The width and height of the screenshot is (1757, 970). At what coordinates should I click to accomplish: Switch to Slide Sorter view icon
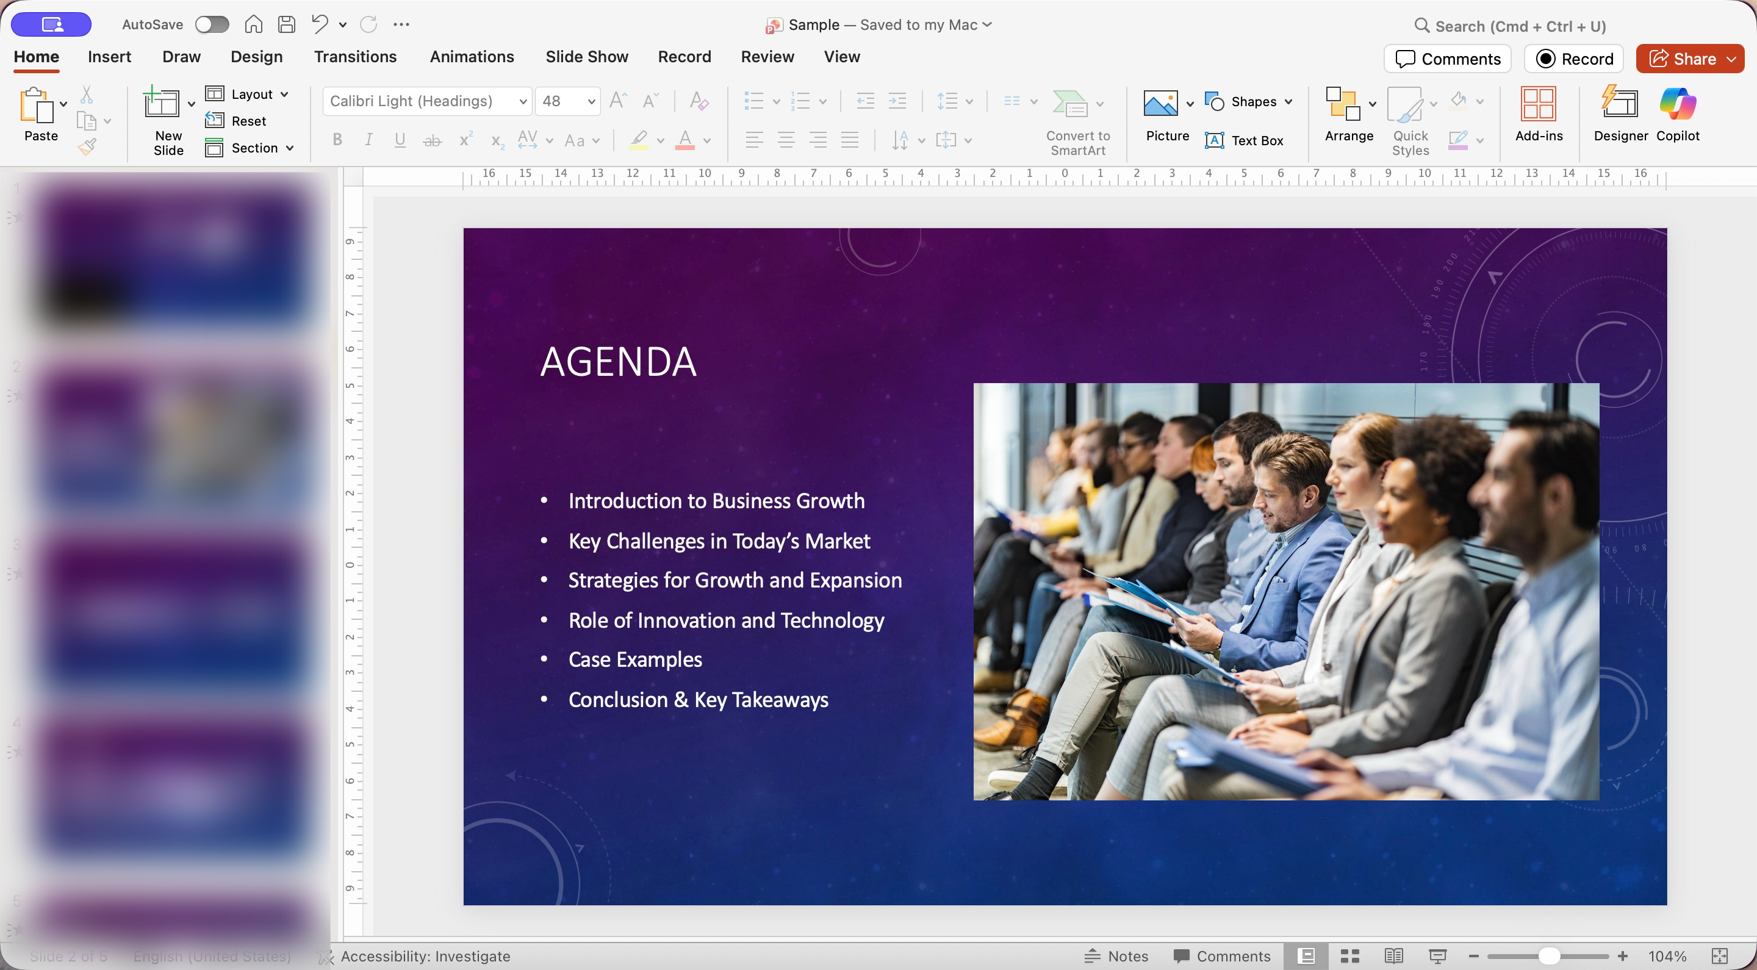pyautogui.click(x=1350, y=956)
